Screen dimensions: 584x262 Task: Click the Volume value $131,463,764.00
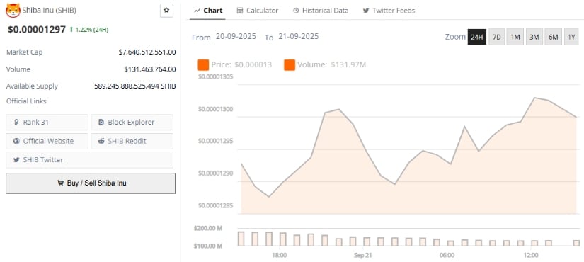pos(150,69)
